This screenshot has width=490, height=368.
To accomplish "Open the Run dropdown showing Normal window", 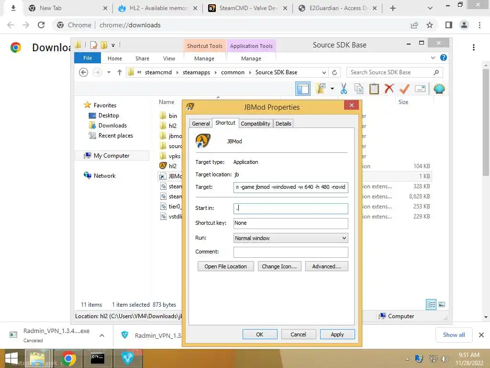I will pos(290,238).
